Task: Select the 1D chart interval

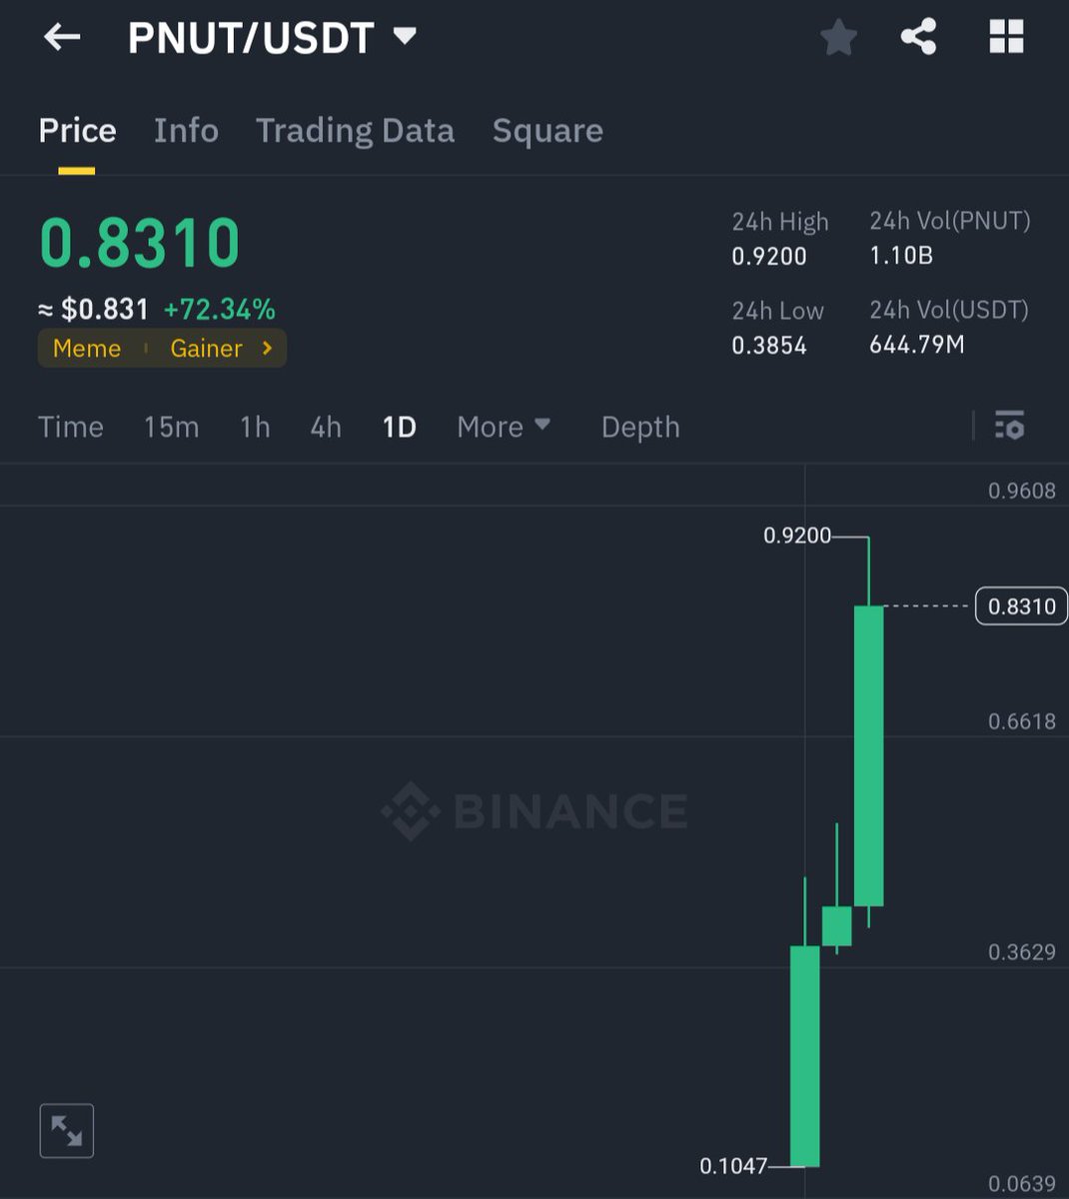Action: pyautogui.click(x=399, y=427)
